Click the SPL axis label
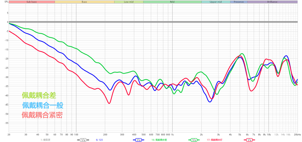Viewport: 302px width, 142px height. (6, 2)
